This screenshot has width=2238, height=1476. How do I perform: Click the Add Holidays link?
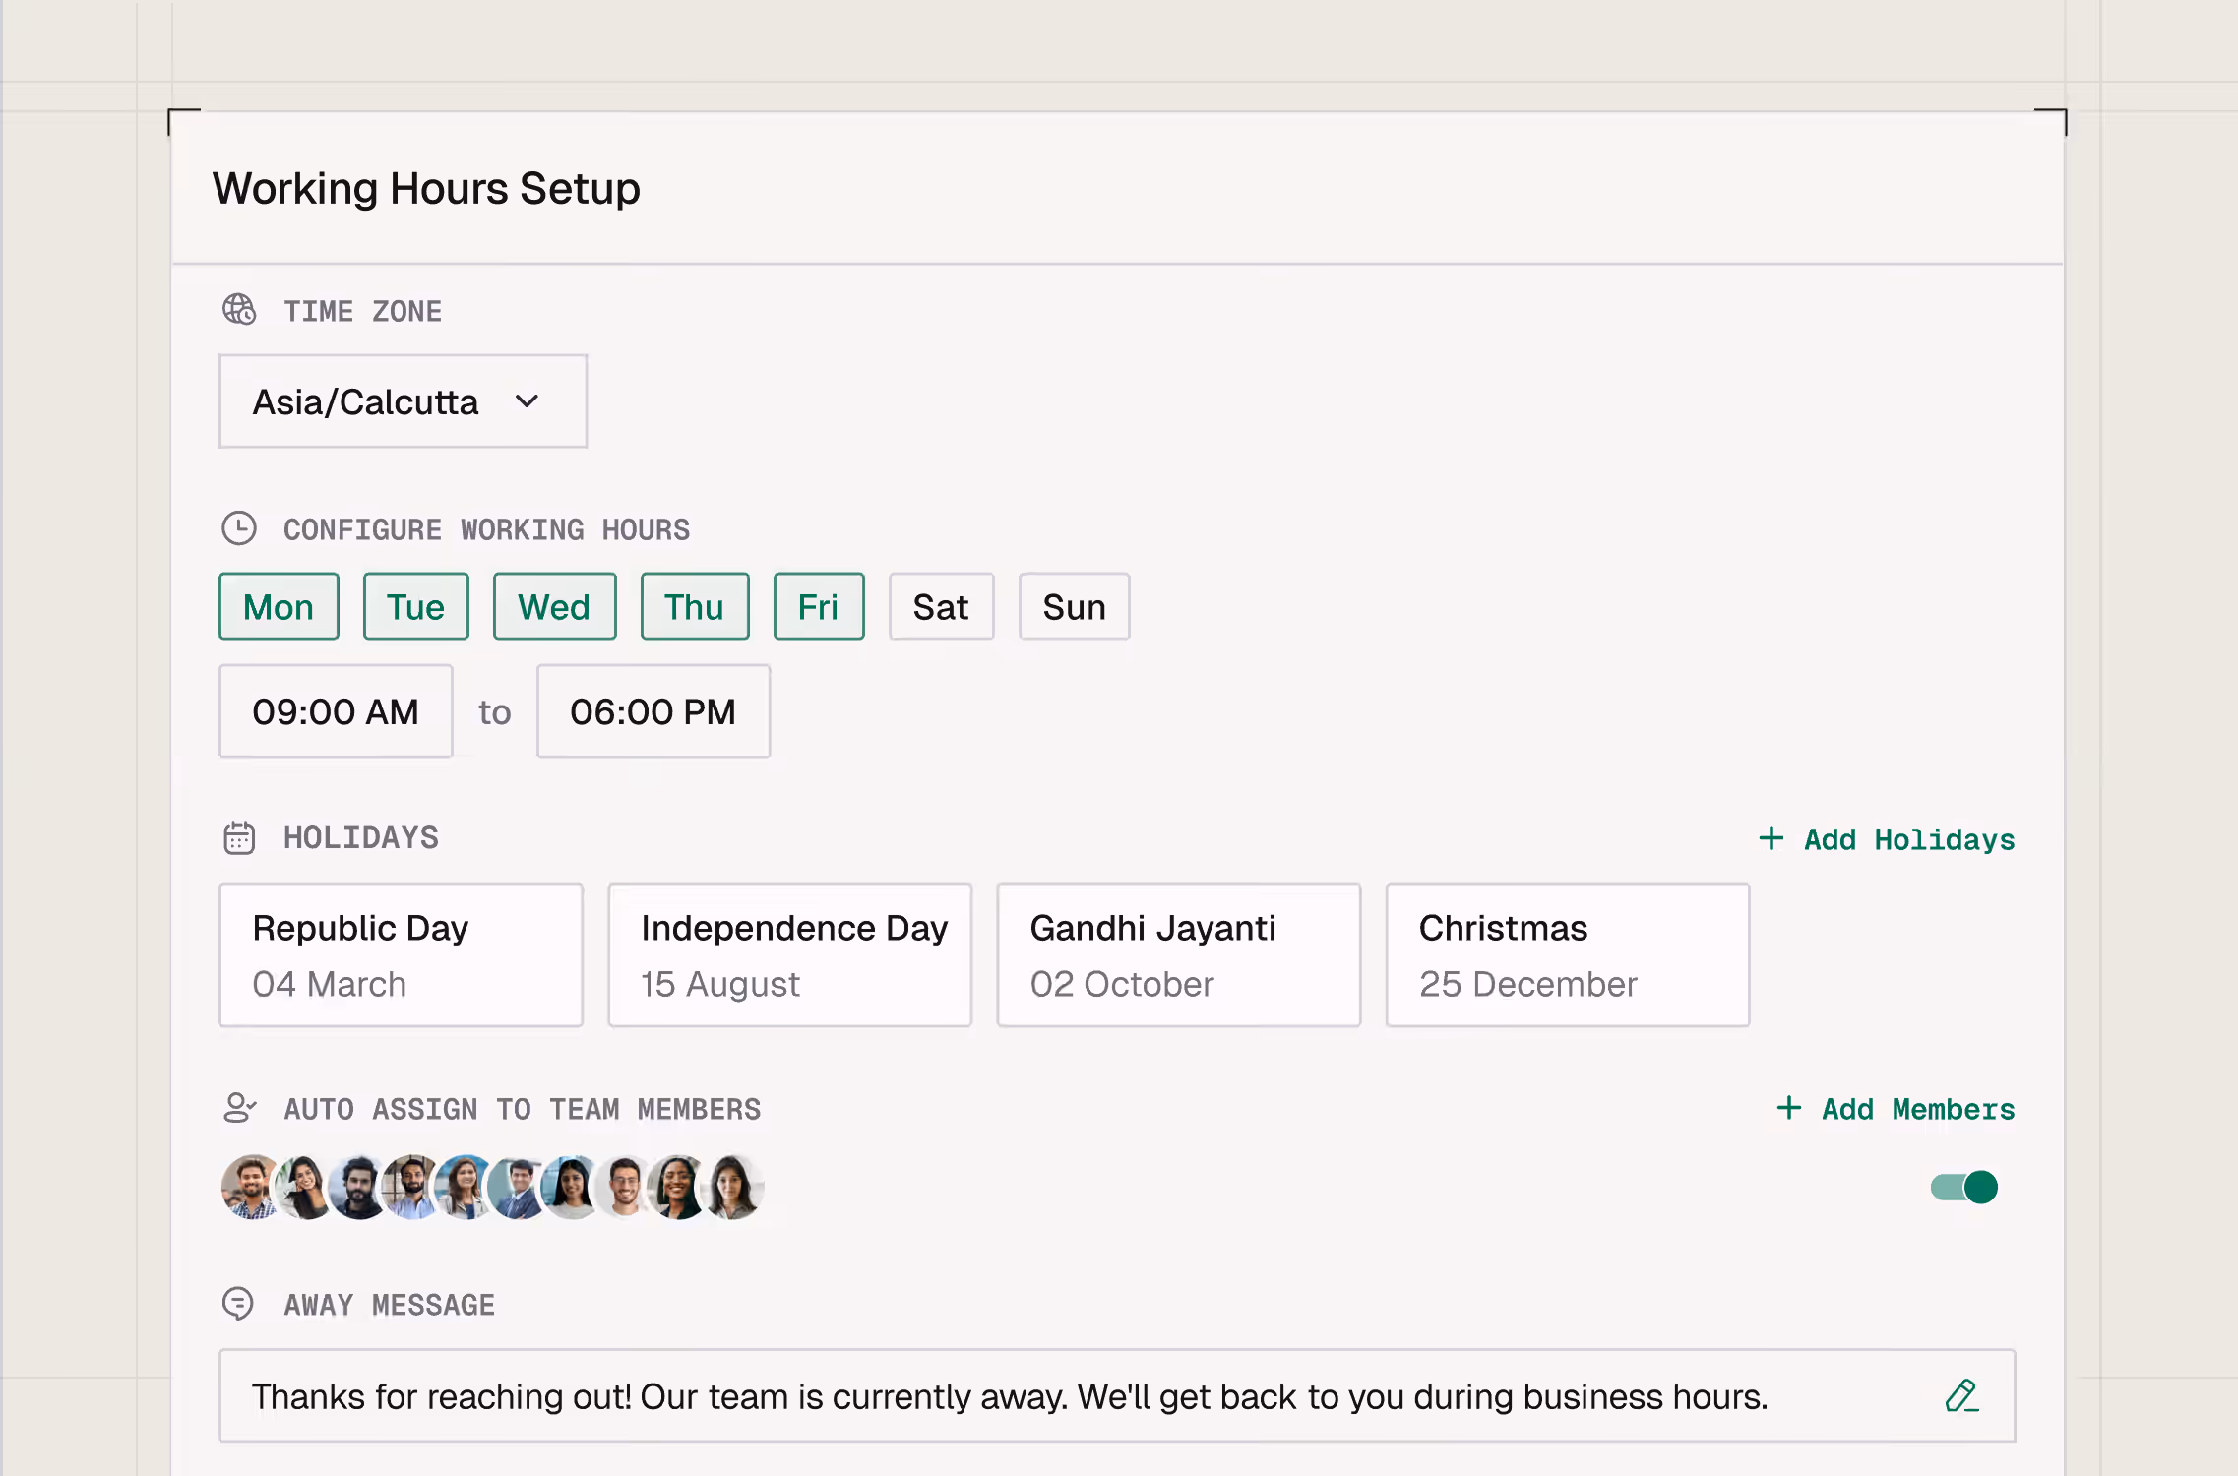click(x=1908, y=839)
